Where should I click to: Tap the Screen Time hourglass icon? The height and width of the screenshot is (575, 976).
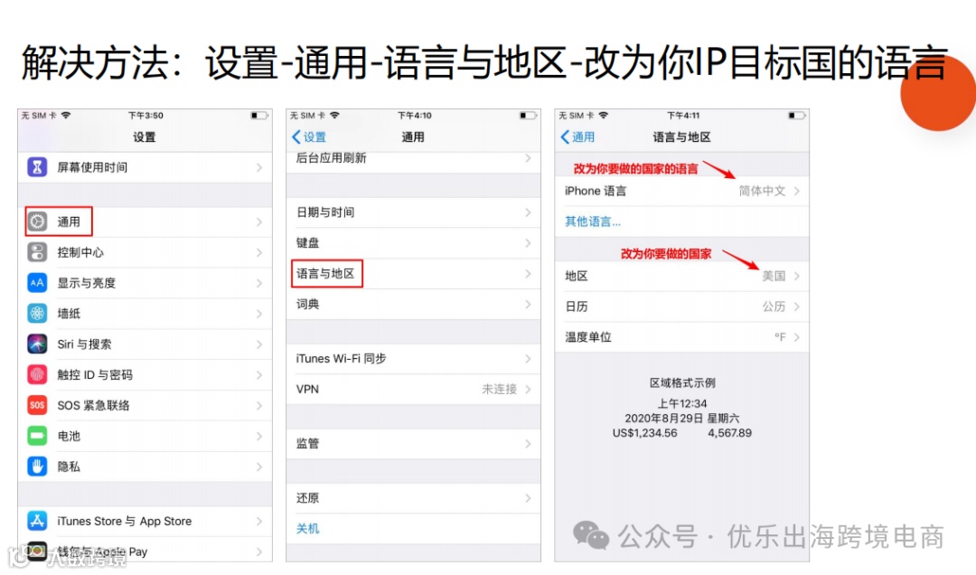(37, 167)
